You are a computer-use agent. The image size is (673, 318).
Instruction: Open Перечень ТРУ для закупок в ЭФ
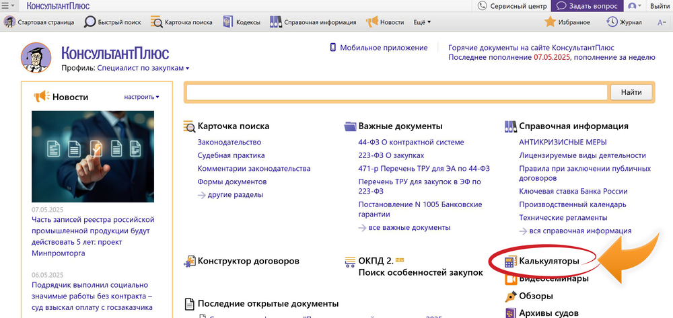point(419,186)
